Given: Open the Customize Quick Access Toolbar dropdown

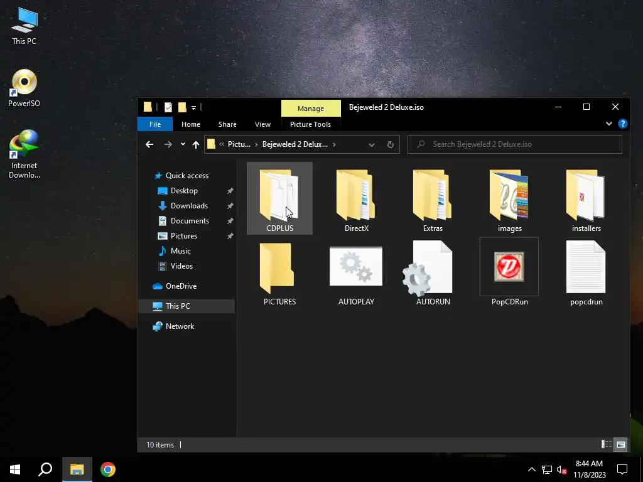Looking at the screenshot, I should (193, 108).
